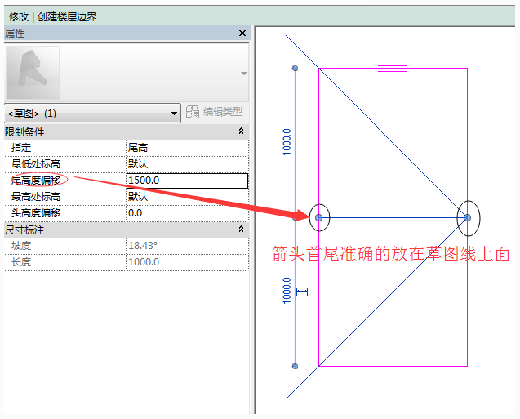Click the dimension toggle icon beside lower 1000.0
This screenshot has width=520, height=419.
click(x=302, y=292)
